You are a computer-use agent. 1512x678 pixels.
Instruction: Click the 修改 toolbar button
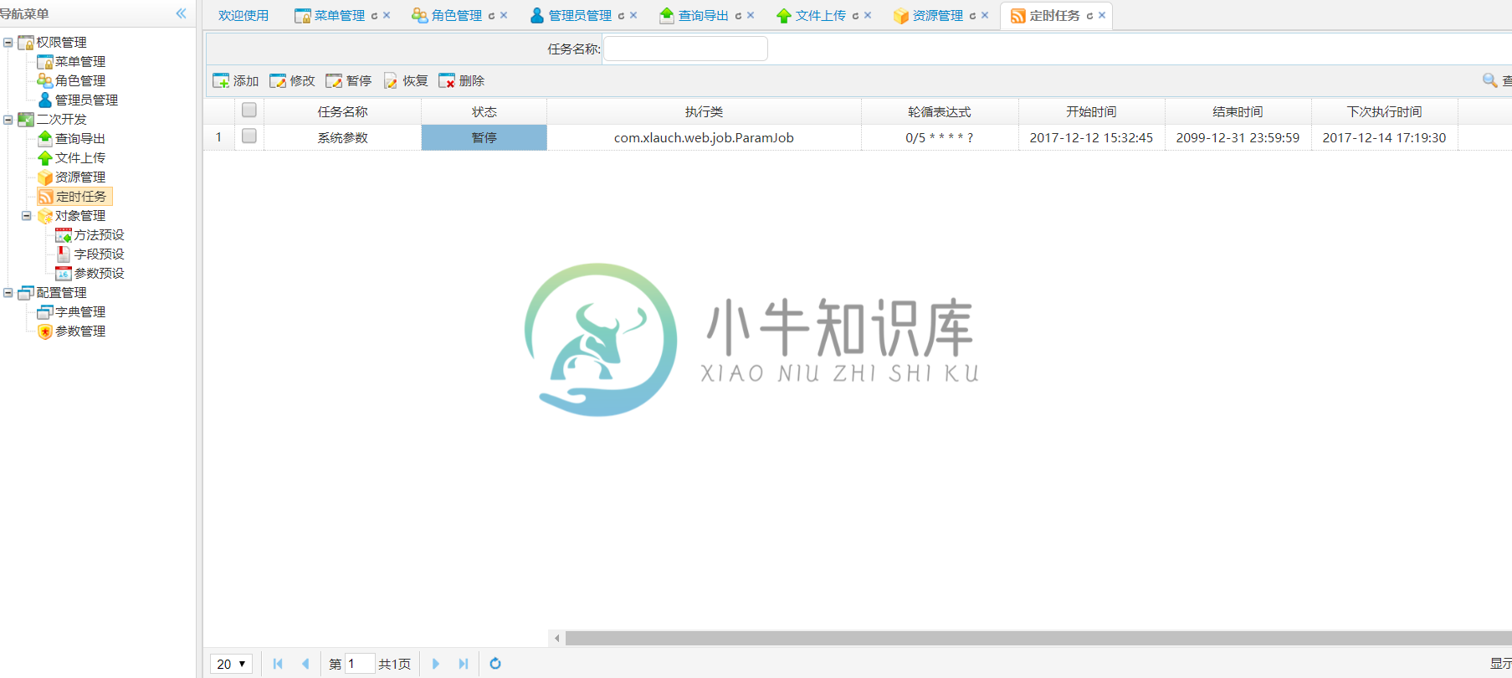(x=292, y=81)
